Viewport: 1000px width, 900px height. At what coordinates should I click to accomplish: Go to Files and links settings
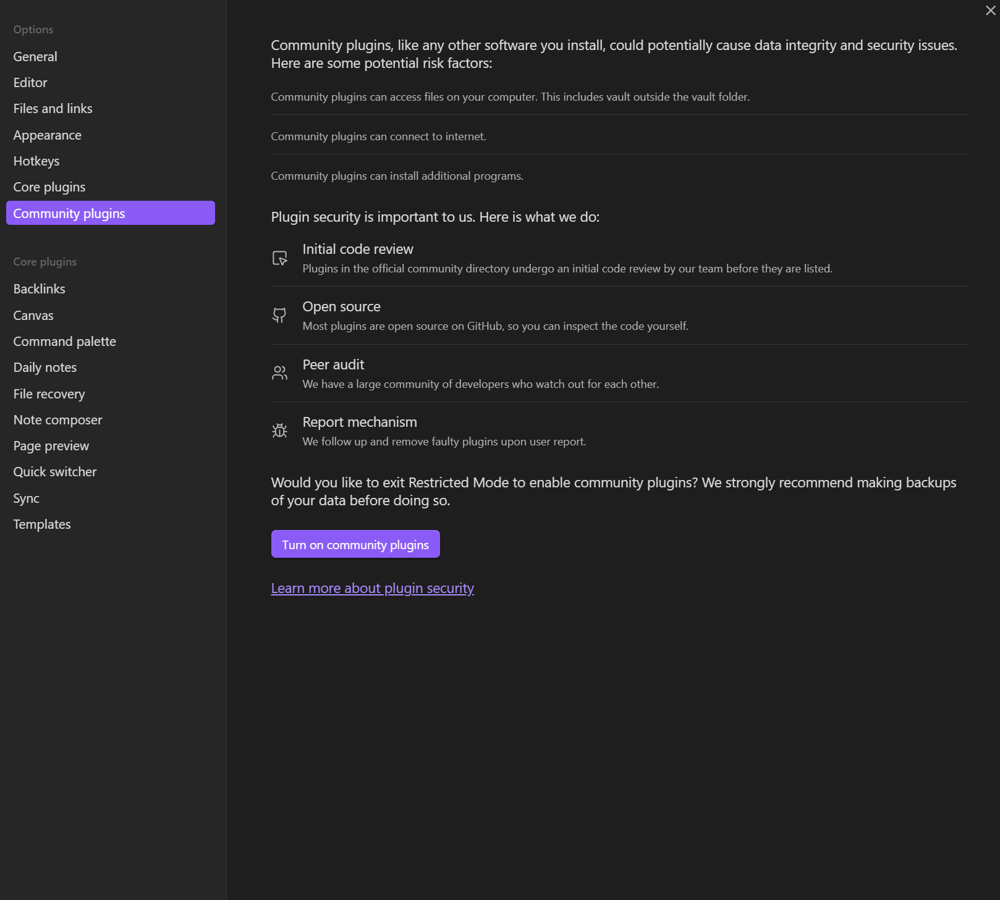[53, 109]
